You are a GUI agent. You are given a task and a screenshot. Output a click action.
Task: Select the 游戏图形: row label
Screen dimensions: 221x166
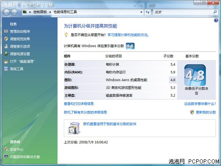(72, 88)
